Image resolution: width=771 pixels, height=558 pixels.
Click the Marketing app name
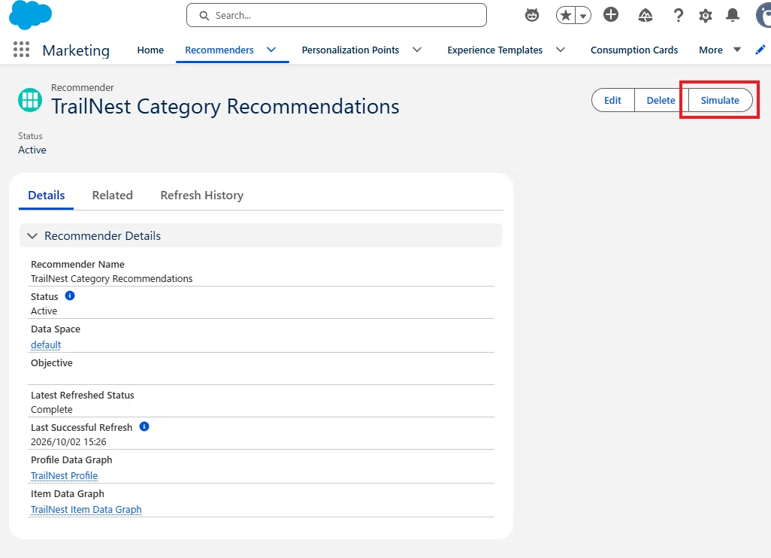click(x=76, y=50)
